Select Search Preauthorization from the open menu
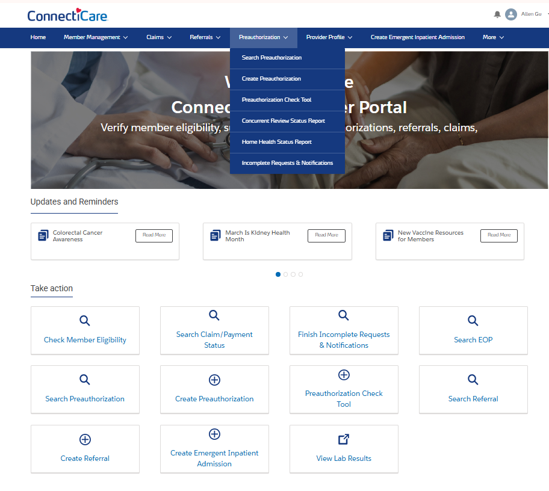This screenshot has height=491, width=549. (271, 58)
